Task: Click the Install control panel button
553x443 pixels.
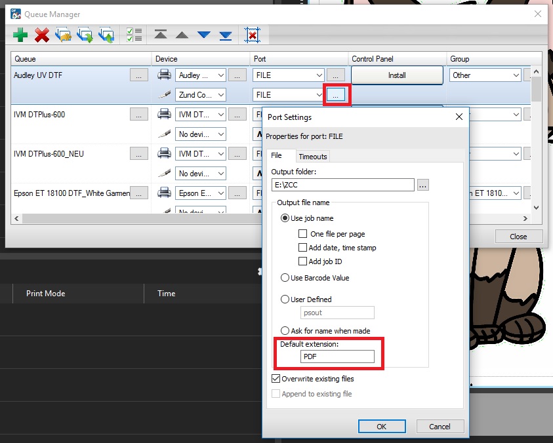Action: point(397,75)
